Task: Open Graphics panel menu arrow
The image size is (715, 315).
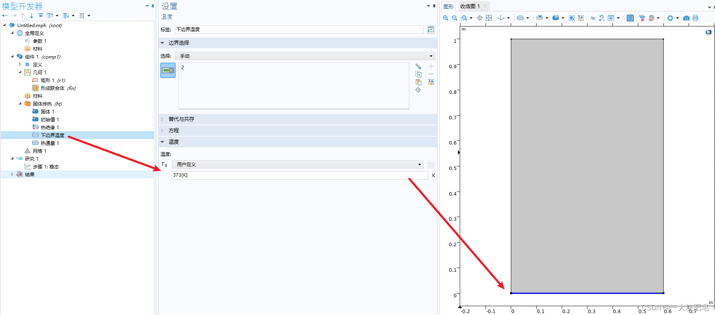Action: click(x=709, y=7)
